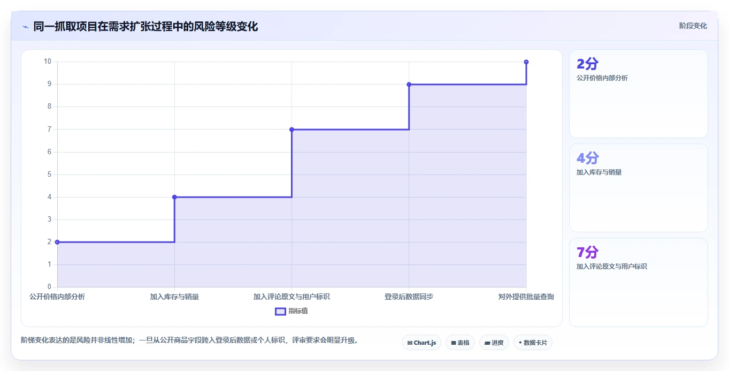Select the 数据卡片 tag
The height and width of the screenshot is (371, 729).
coord(533,343)
